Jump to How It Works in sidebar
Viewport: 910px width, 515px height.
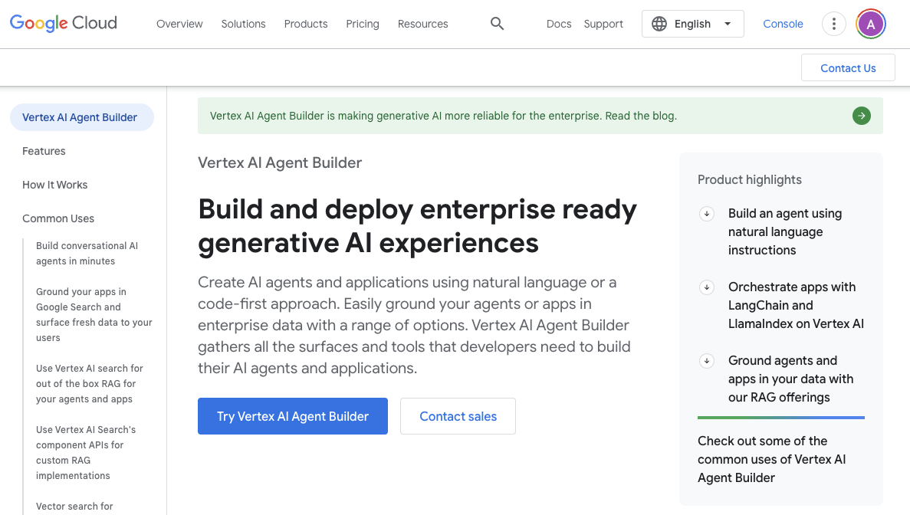click(55, 185)
